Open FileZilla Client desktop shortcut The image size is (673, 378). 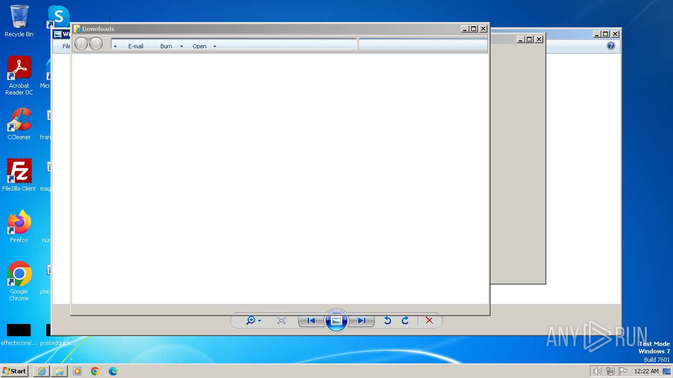pos(19,175)
